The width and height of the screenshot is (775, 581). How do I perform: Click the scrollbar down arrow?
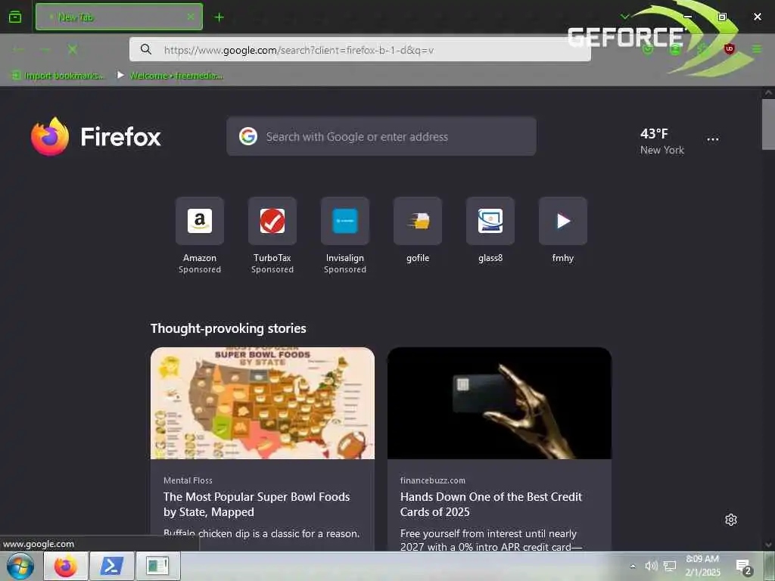pyautogui.click(x=769, y=545)
